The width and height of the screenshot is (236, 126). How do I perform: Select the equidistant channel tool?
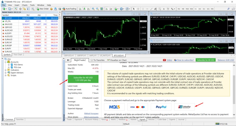pyautogui.click(x=155, y=9)
